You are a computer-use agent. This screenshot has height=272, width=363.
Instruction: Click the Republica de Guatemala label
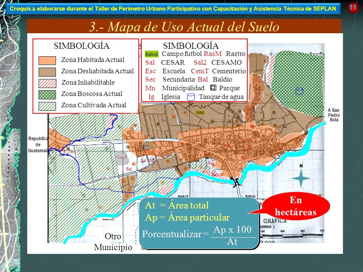38,145
